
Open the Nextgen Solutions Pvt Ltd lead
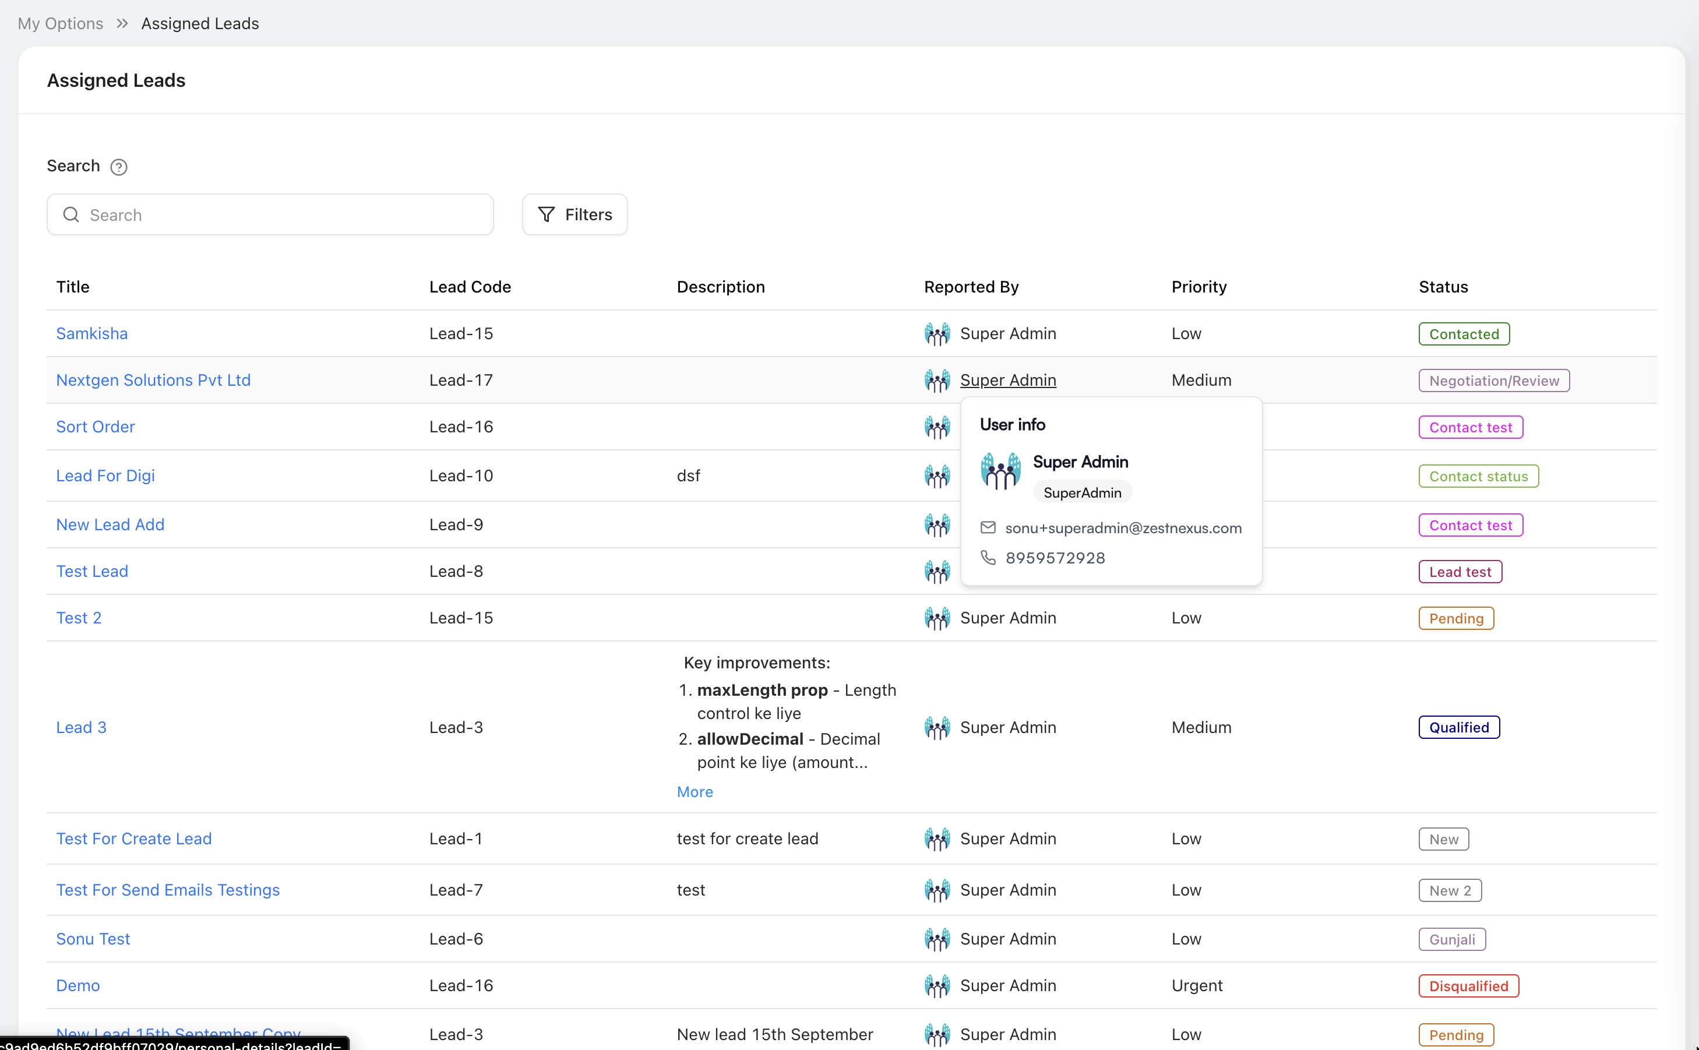[153, 380]
